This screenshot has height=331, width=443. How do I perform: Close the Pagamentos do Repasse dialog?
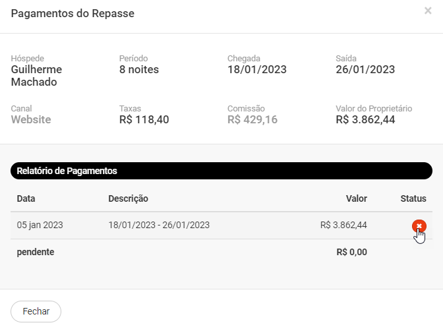pos(428,11)
